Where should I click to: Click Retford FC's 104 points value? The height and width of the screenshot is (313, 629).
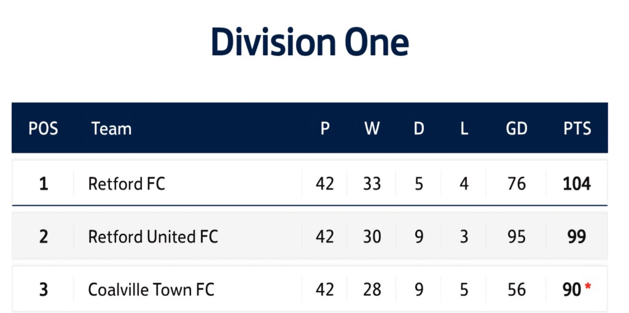coord(577,184)
